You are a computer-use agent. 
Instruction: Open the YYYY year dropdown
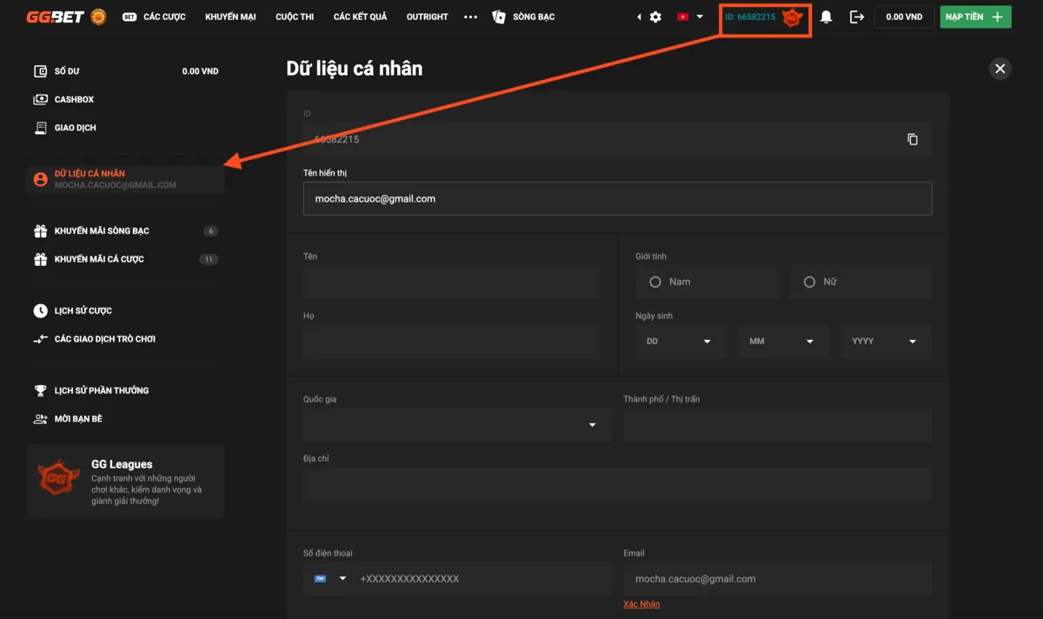(x=886, y=342)
